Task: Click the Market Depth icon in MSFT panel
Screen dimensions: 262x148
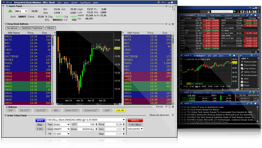Action: [242, 62]
